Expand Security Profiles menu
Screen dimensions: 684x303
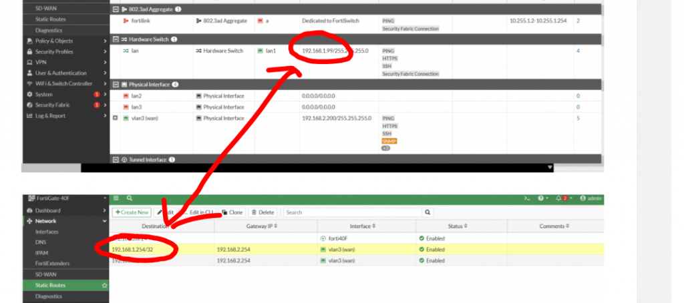[105, 51]
